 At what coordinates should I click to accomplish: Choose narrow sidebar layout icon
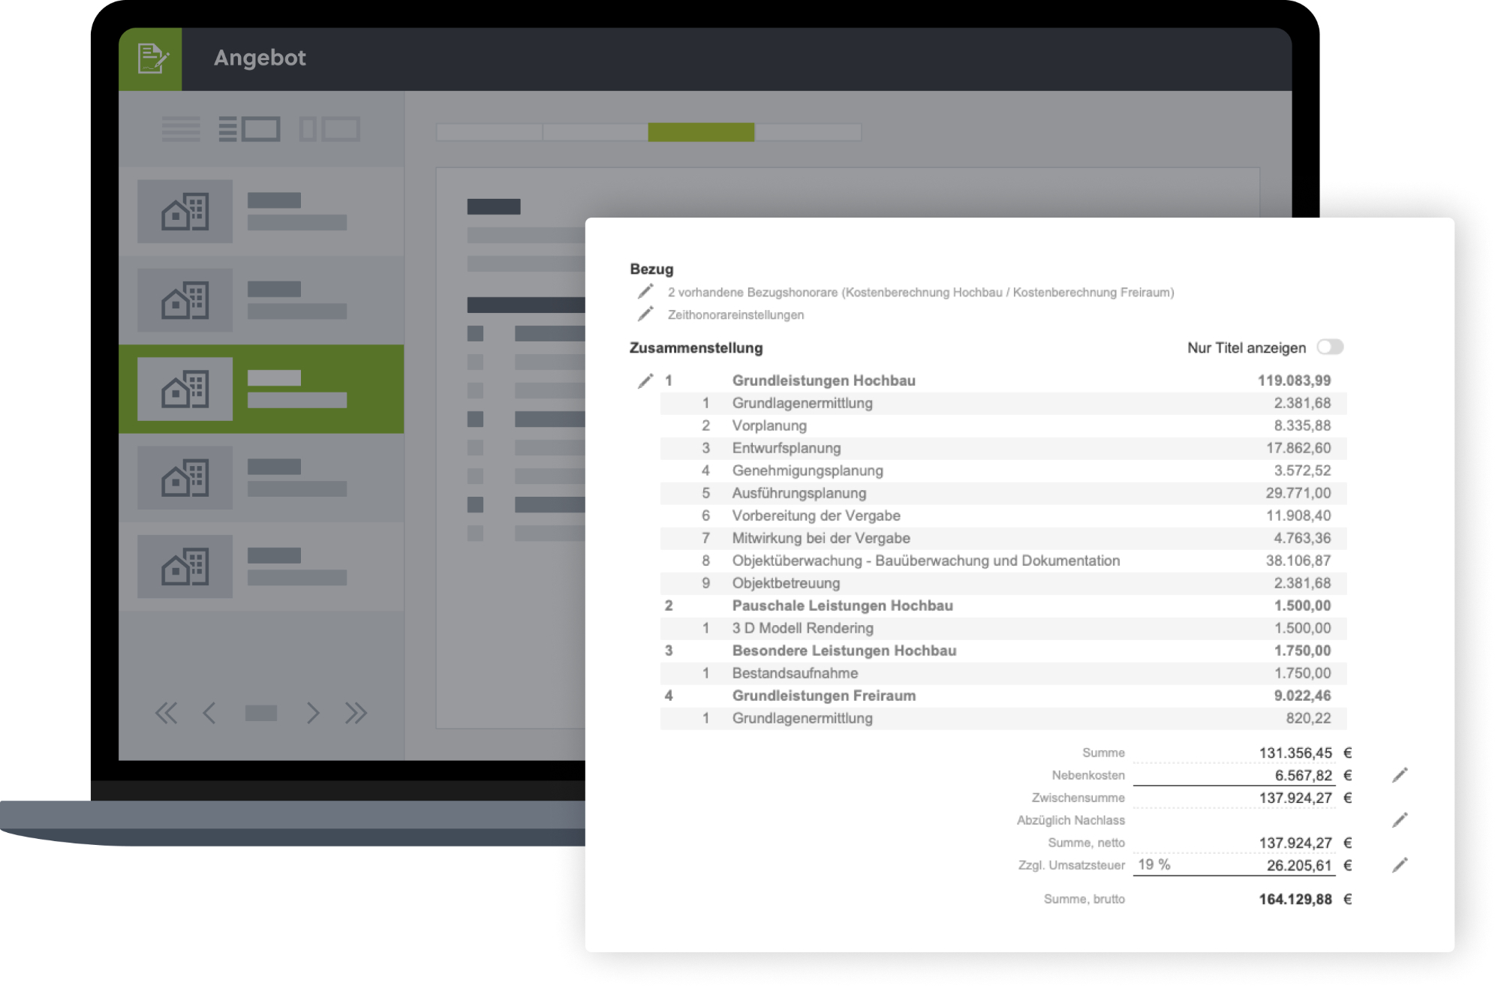[x=329, y=129]
